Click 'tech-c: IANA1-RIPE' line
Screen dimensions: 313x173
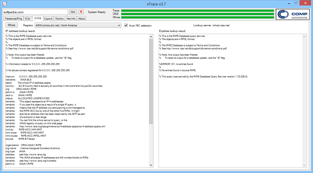19,95
